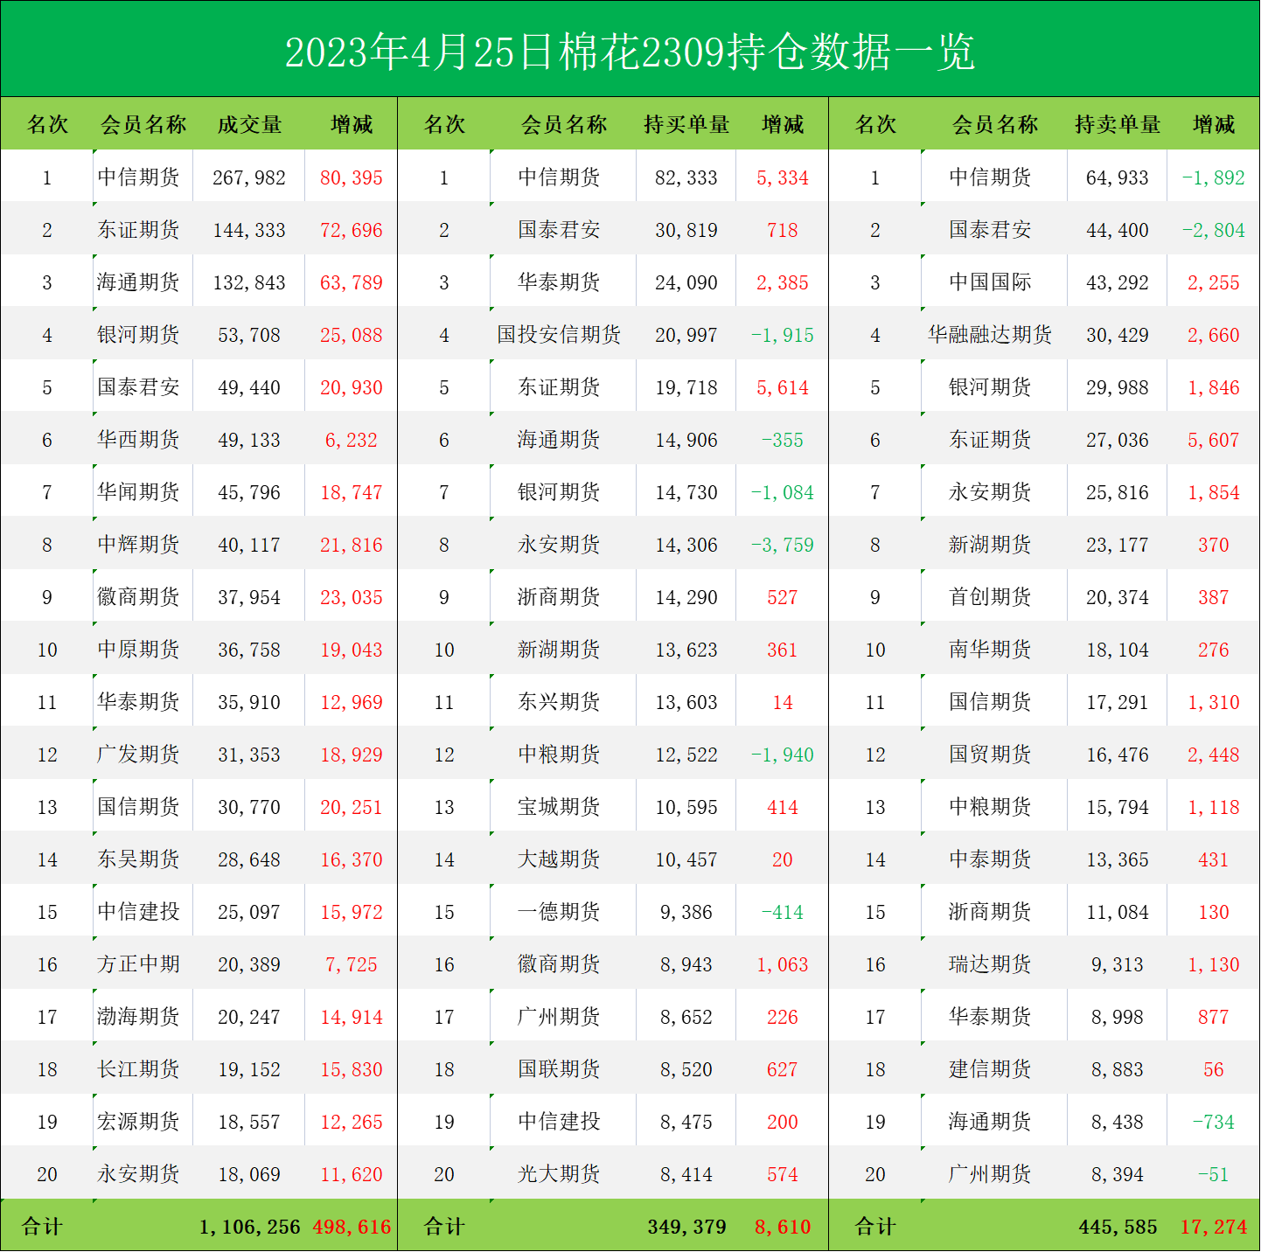Select volume value 132,843
The height and width of the screenshot is (1252, 1261).
[249, 282]
